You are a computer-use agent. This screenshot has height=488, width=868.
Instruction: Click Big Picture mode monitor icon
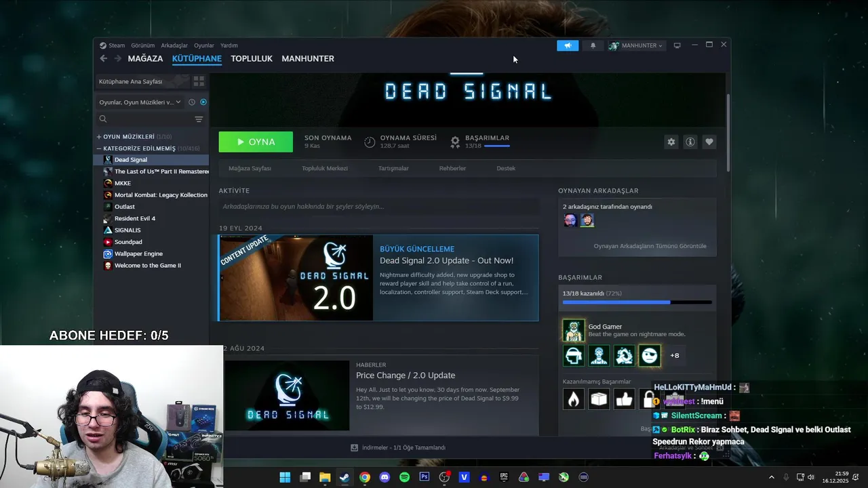pyautogui.click(x=677, y=45)
